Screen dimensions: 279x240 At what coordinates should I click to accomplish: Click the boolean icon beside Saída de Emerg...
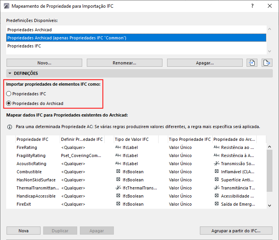pyautogui.click(x=216, y=204)
